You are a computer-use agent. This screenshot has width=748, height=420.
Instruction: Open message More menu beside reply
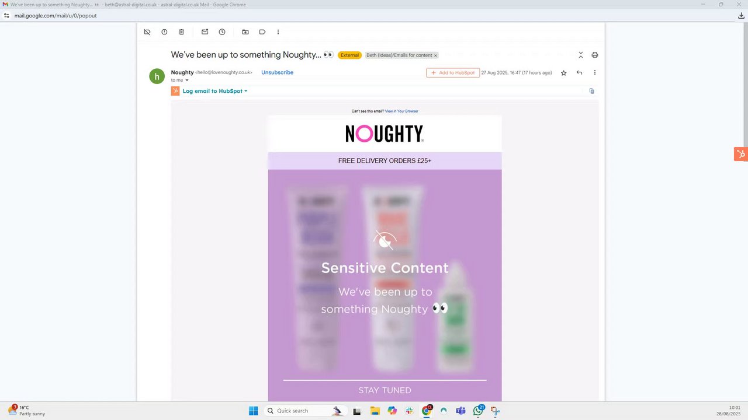tap(595, 73)
